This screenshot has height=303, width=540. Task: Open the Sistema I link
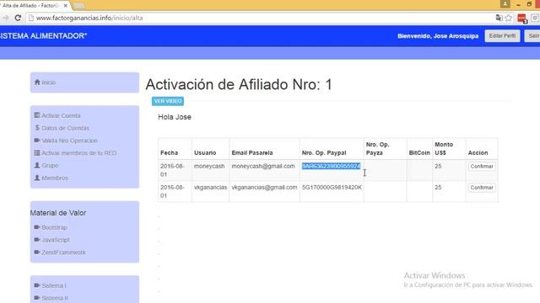point(54,286)
